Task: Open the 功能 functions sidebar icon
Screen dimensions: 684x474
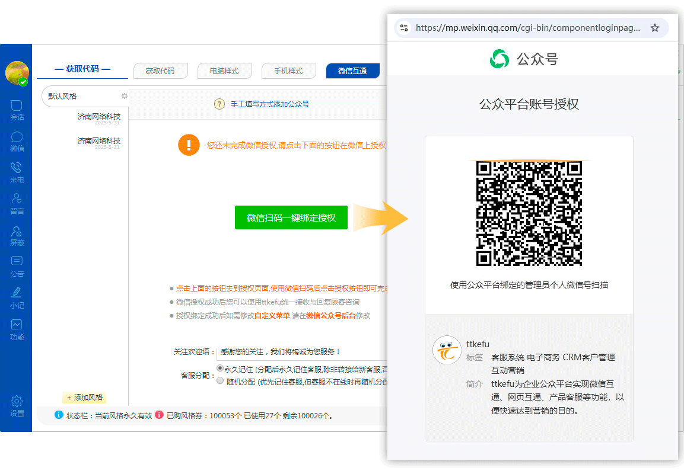Action: [17, 330]
